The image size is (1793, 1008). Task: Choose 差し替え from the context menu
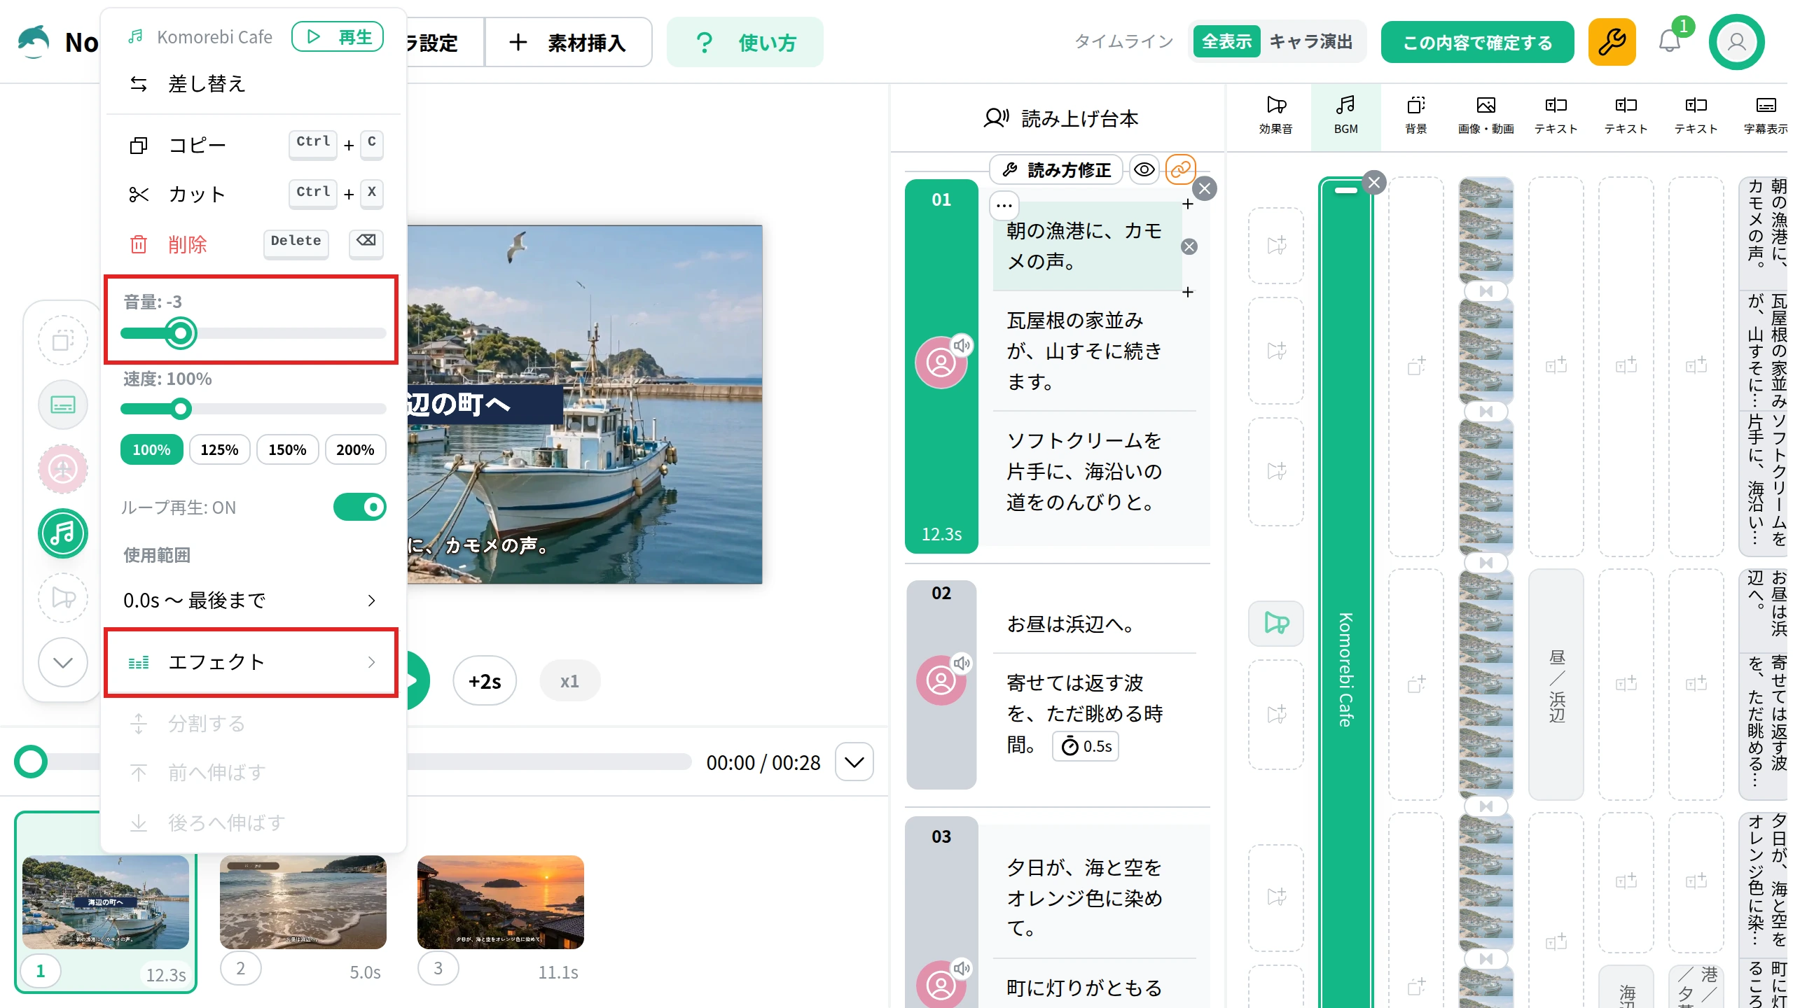(252, 84)
